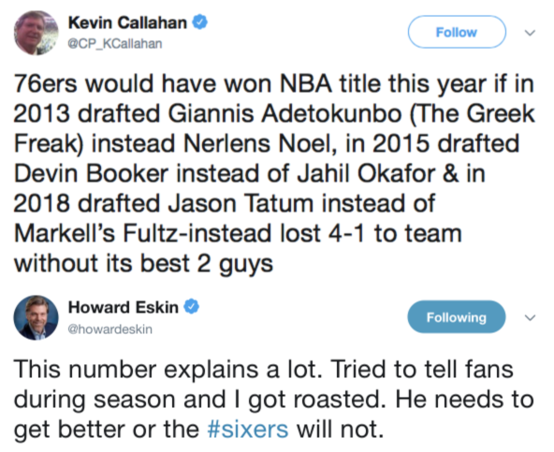The width and height of the screenshot is (554, 452).
Task: Click Howard Eskin's blue verified badge
Action: (192, 307)
